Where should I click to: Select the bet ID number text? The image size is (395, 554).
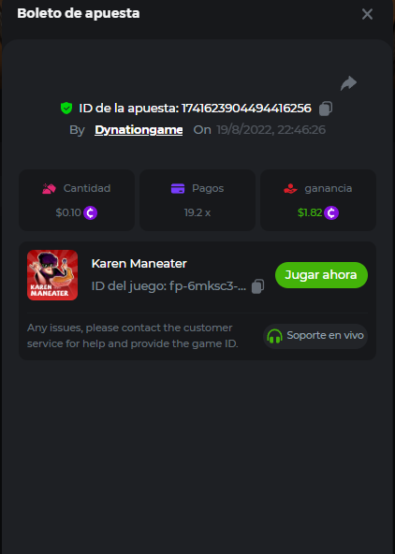pos(246,109)
